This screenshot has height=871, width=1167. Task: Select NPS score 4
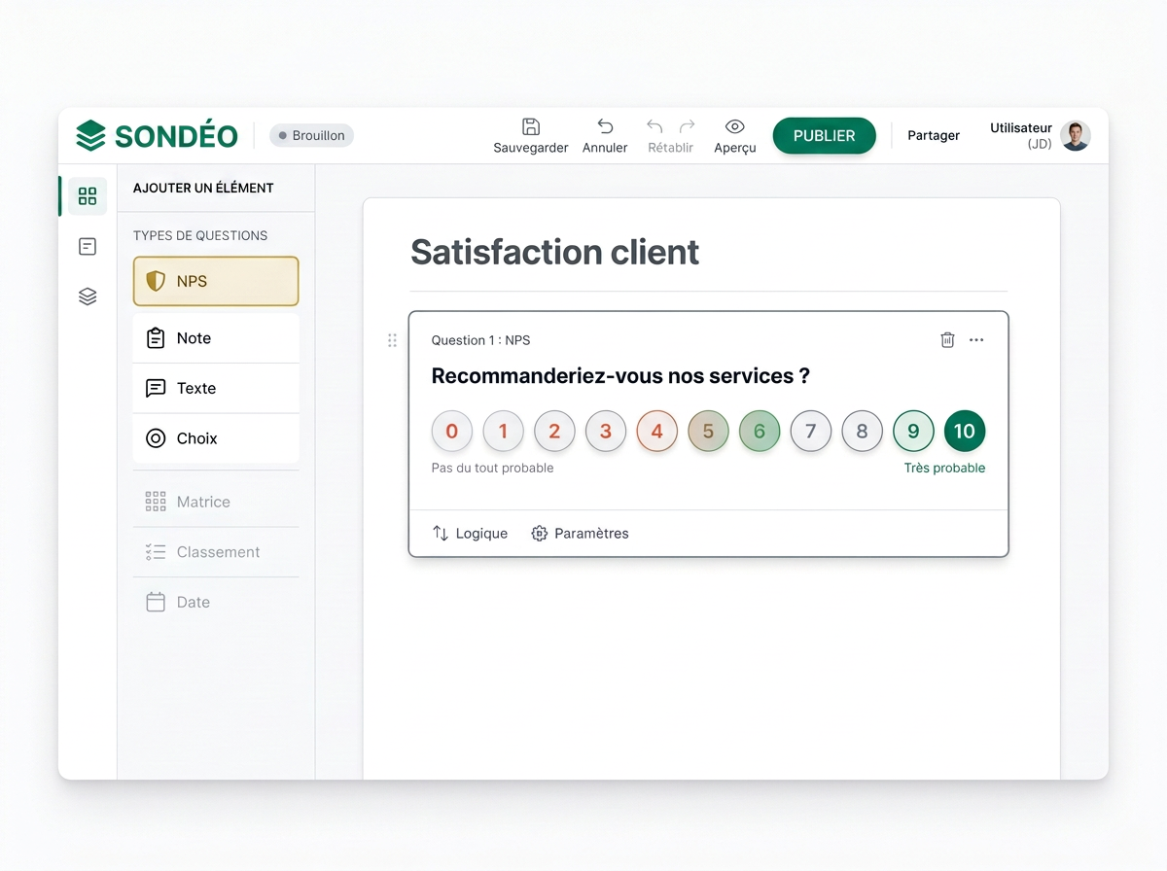click(656, 431)
